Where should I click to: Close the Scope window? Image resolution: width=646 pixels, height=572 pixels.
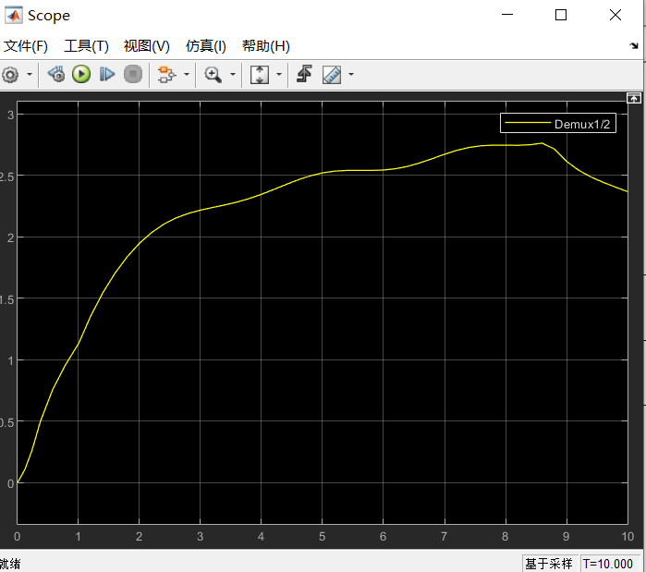click(616, 15)
